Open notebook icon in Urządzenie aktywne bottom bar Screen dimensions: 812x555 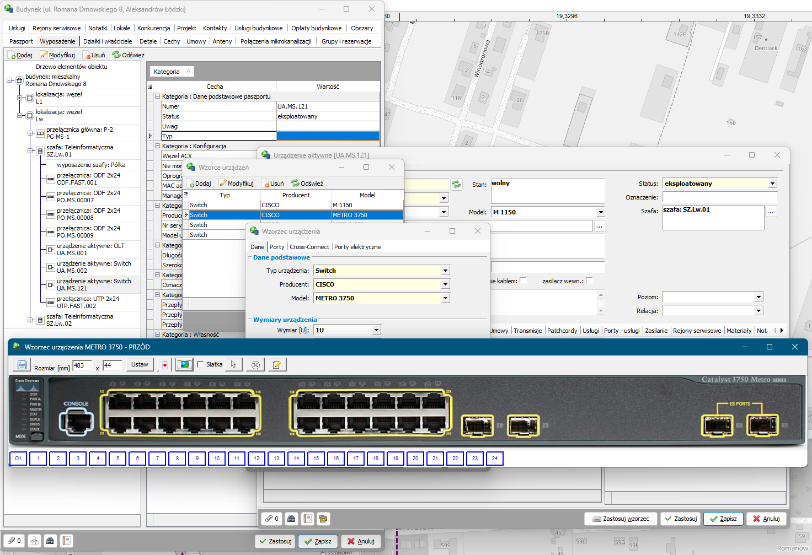307,518
